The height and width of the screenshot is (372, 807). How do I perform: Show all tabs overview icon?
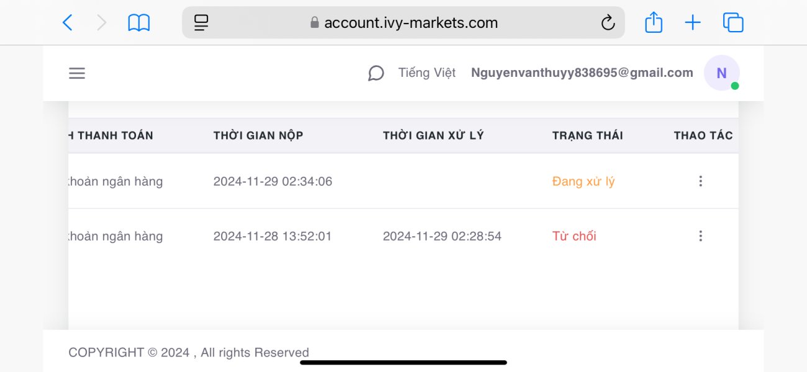click(733, 23)
